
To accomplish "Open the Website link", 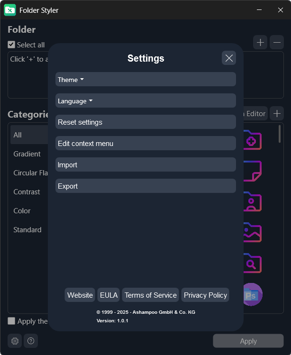I will pyautogui.click(x=80, y=295).
